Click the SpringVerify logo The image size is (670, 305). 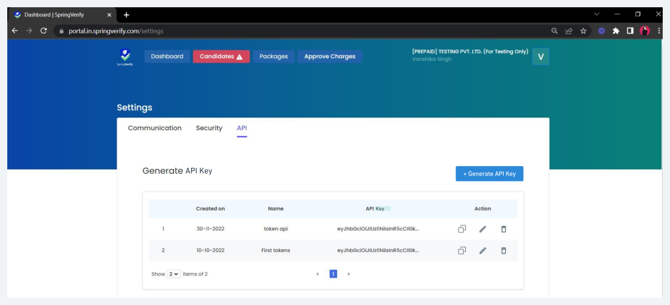click(x=125, y=57)
